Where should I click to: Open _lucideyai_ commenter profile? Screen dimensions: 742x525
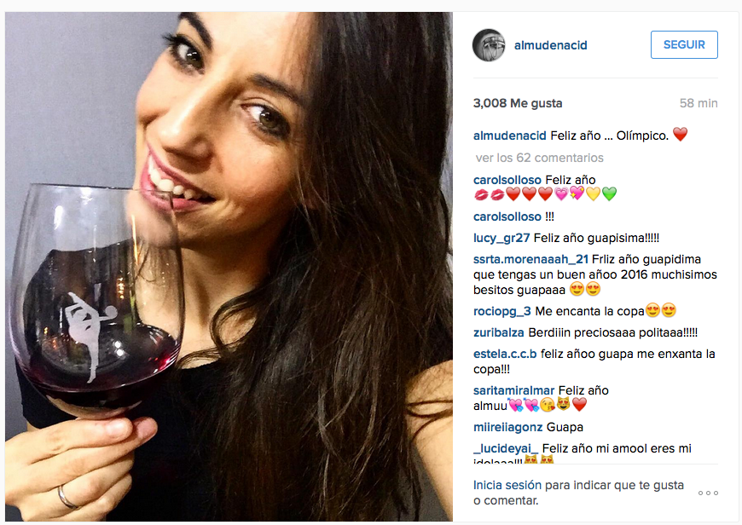[x=506, y=448]
